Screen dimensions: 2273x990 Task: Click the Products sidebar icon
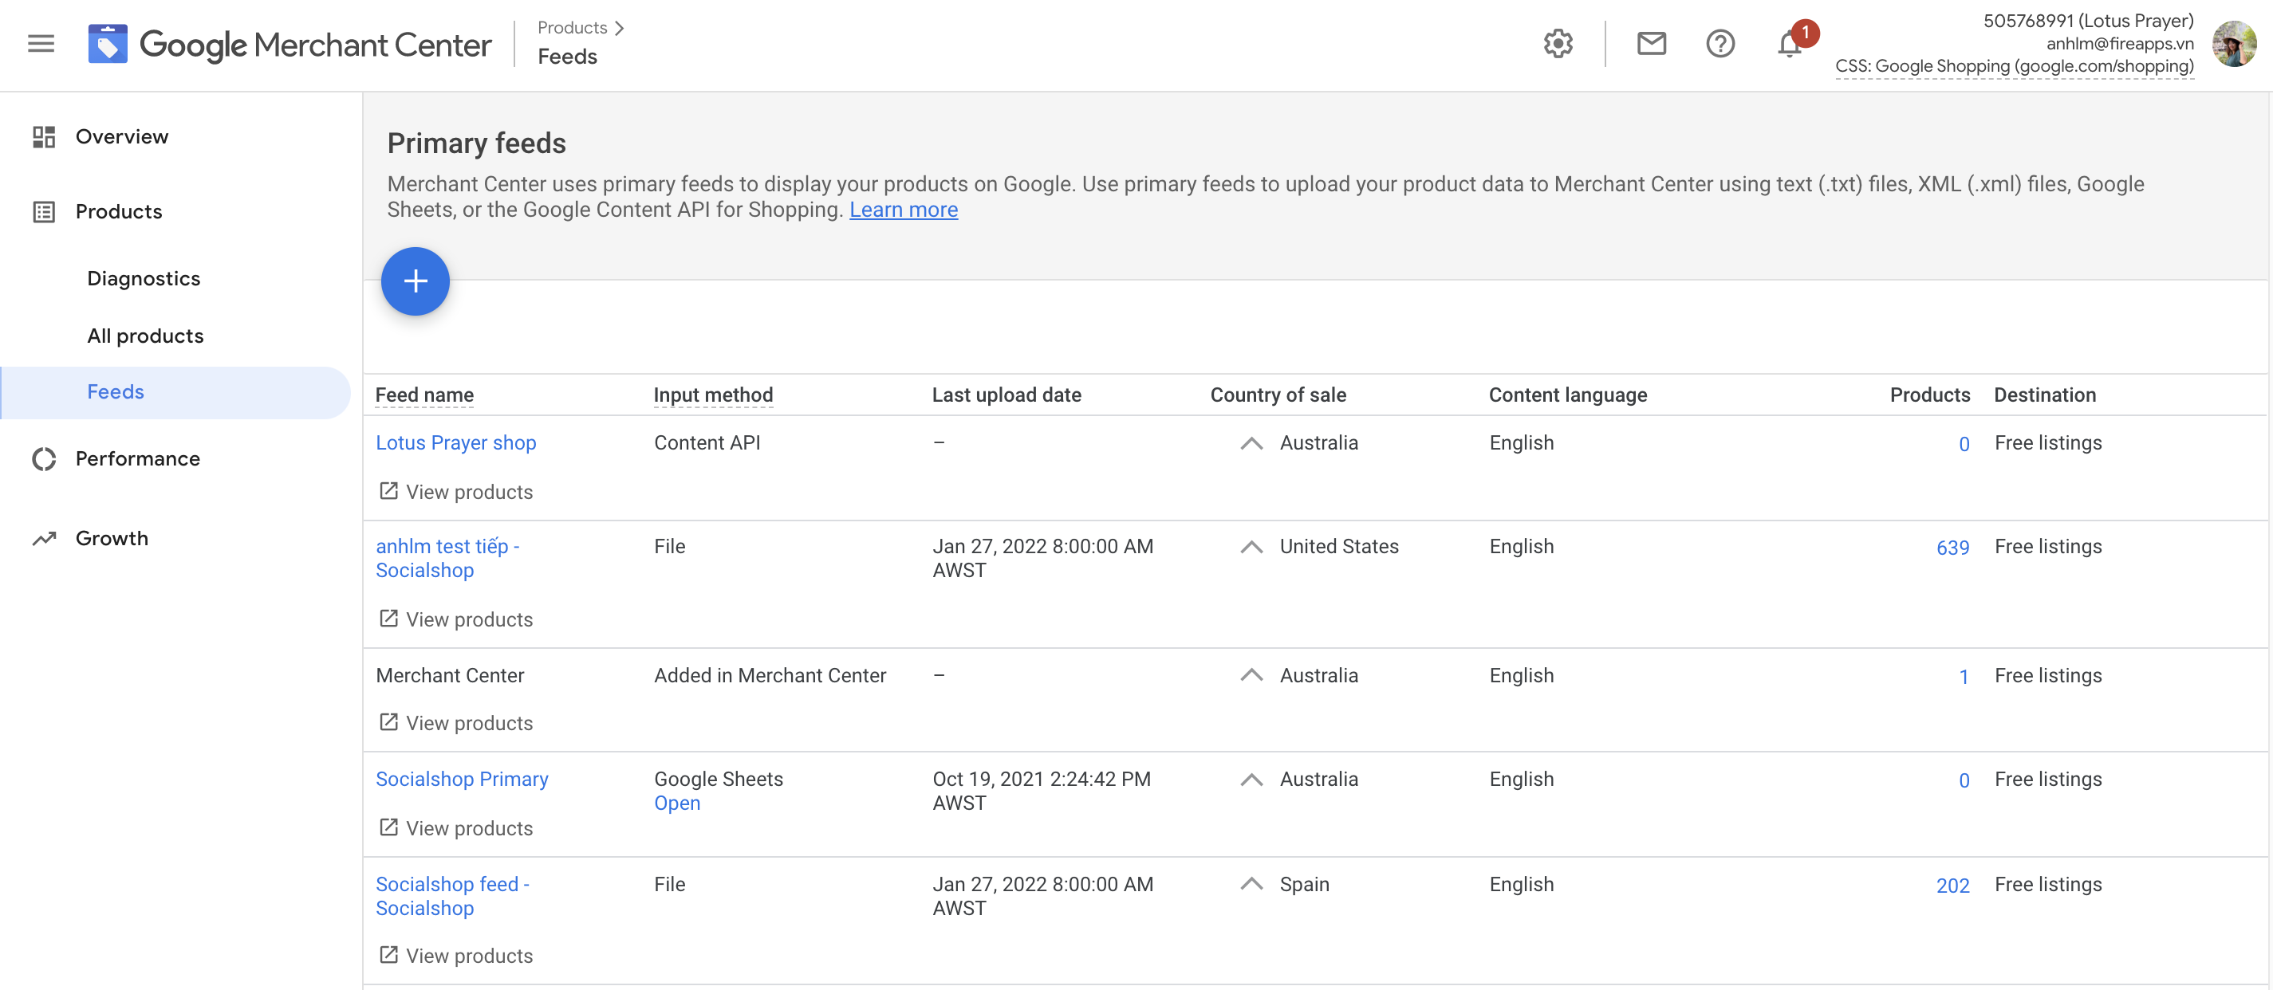coord(44,210)
